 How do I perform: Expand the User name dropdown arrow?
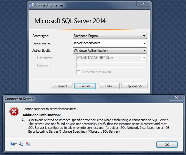pos(144,58)
